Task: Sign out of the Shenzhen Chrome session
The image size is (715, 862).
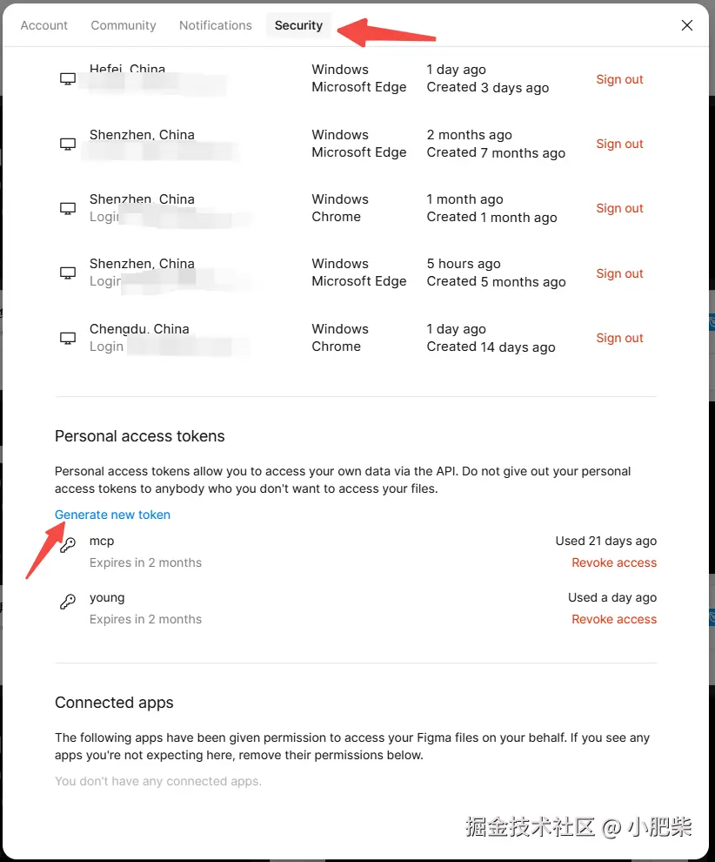Action: tap(619, 208)
